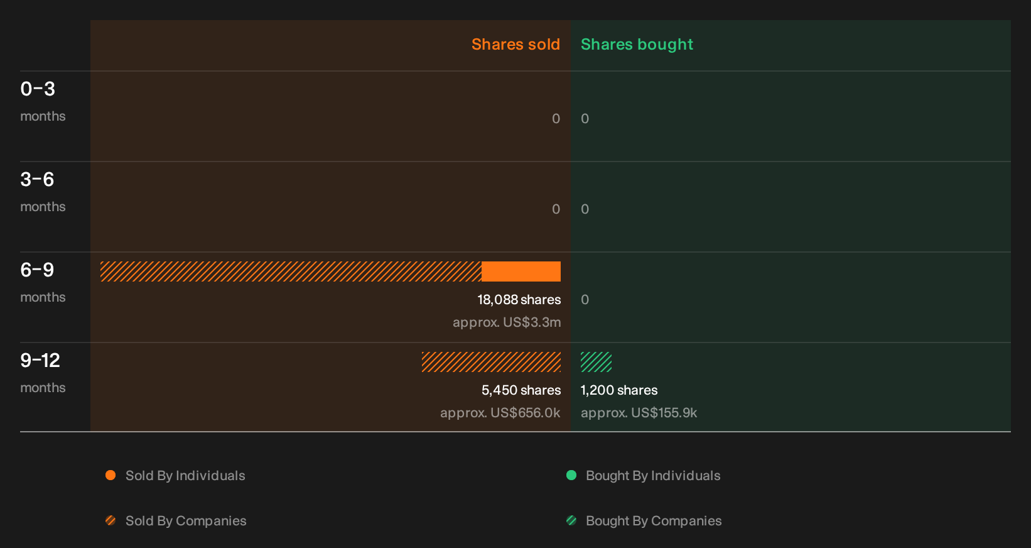This screenshot has height=548, width=1031.
Task: Click the shares sold 0 in 0-3 months row
Action: (x=556, y=119)
